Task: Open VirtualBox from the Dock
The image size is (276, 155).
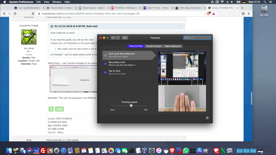Action: [145, 151]
